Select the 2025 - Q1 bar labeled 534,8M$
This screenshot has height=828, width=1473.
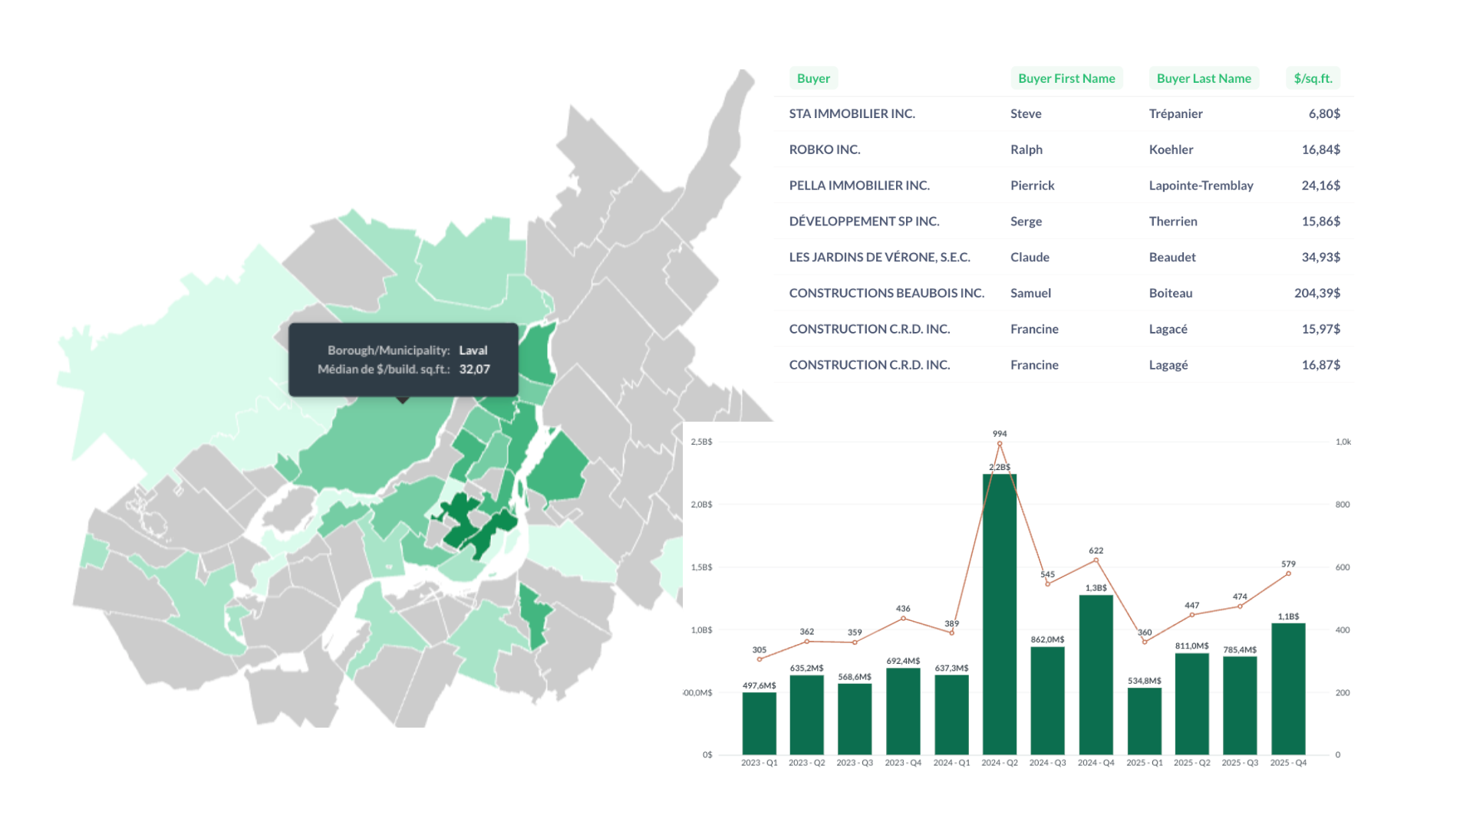click(1144, 721)
